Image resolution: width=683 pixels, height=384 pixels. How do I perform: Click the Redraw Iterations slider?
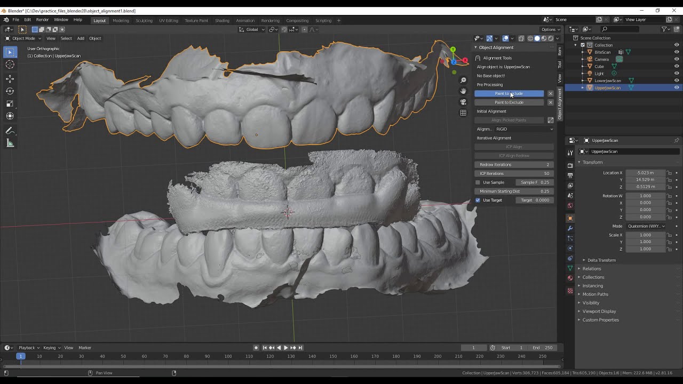pyautogui.click(x=514, y=165)
